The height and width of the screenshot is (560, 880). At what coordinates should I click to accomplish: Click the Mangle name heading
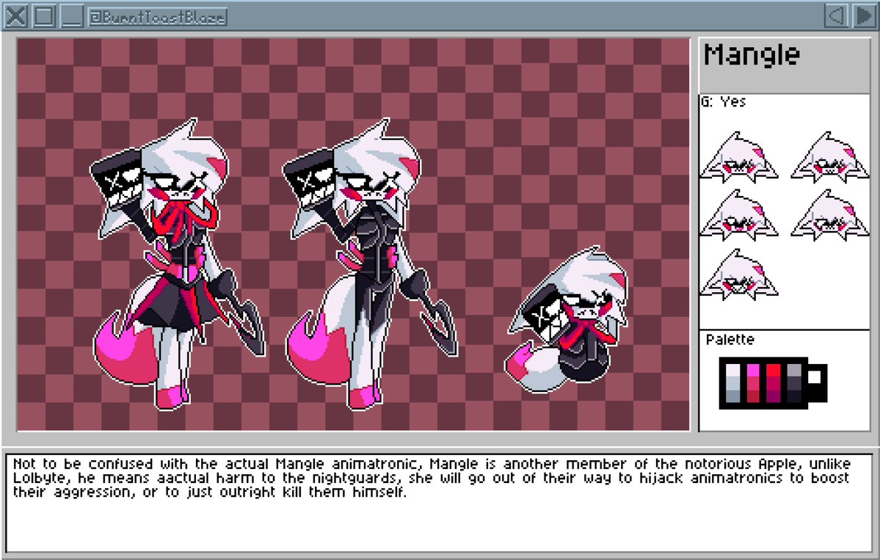752,54
